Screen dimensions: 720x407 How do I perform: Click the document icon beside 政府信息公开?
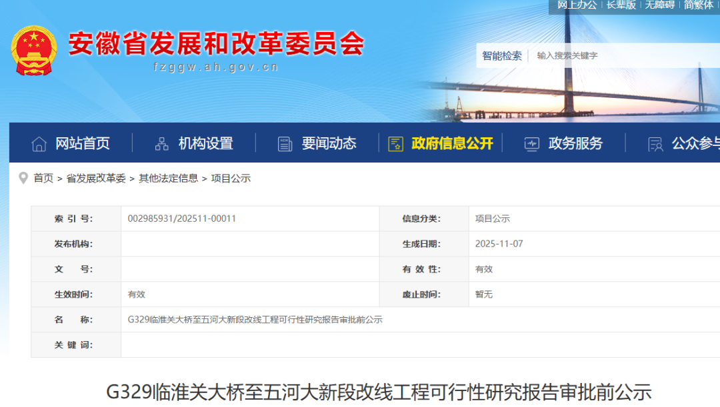pos(396,143)
